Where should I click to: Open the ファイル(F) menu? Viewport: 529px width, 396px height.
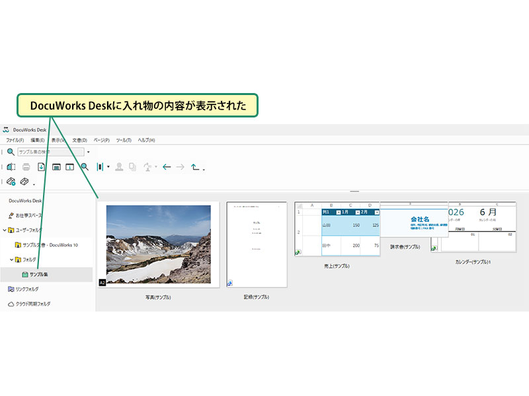point(15,140)
